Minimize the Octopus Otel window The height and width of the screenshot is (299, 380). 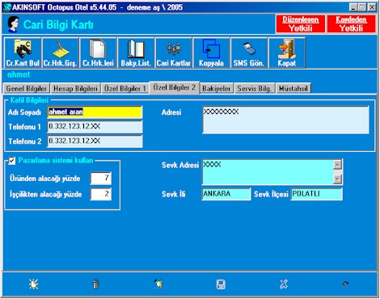click(353, 7)
